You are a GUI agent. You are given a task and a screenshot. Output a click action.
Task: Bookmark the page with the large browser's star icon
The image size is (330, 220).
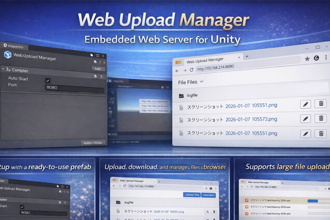click(307, 59)
